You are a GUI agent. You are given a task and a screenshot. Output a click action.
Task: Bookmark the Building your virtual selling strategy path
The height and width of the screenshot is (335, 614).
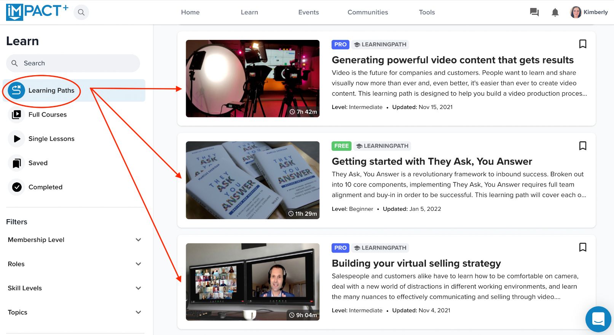pyautogui.click(x=582, y=247)
